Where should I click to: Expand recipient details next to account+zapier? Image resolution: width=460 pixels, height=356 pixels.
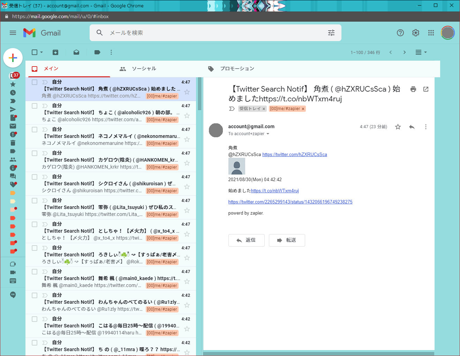(x=268, y=134)
